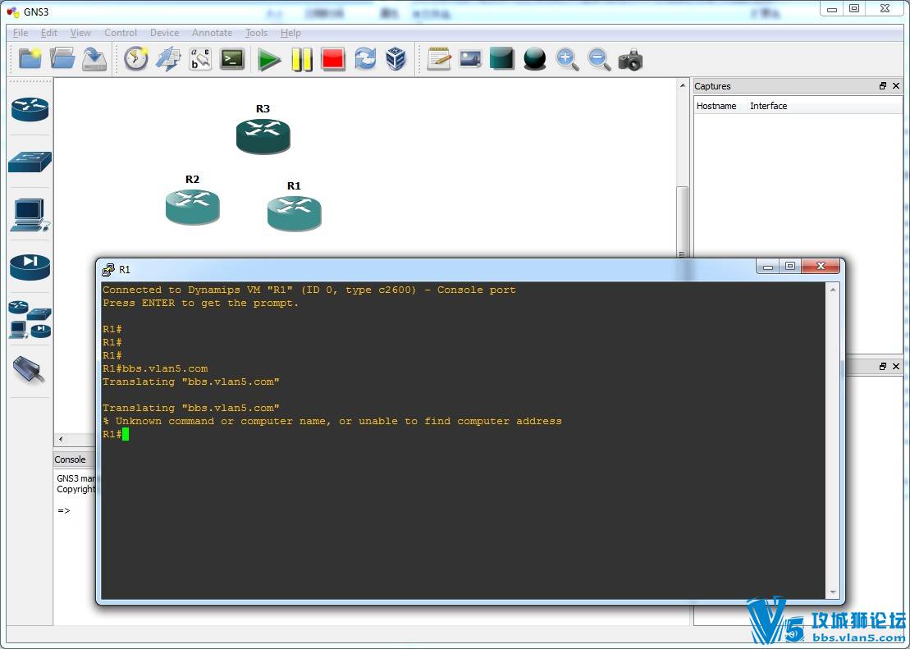The image size is (910, 649).
Task: Close the Captures panel
Action: click(x=896, y=86)
